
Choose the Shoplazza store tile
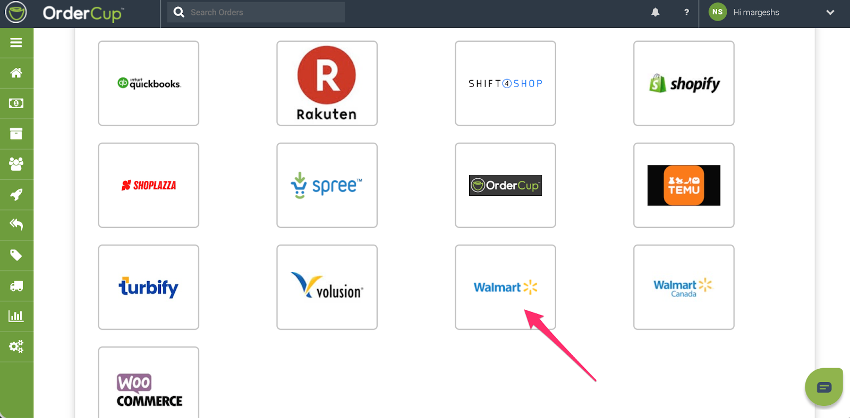tap(149, 185)
